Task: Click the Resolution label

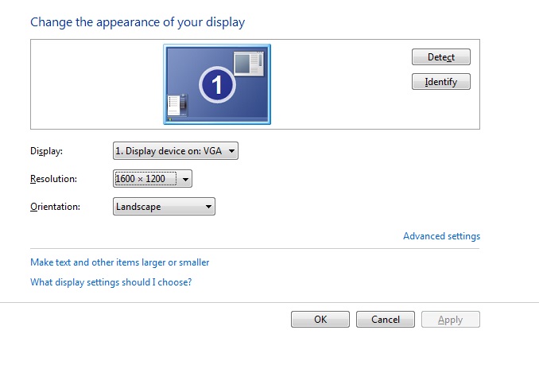Action: (53, 179)
